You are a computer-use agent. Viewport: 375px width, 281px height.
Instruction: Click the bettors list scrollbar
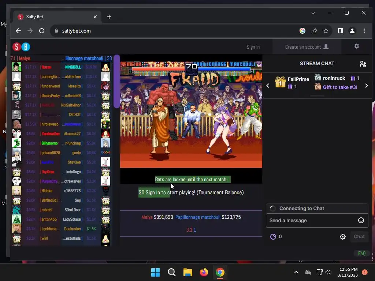click(x=117, y=81)
